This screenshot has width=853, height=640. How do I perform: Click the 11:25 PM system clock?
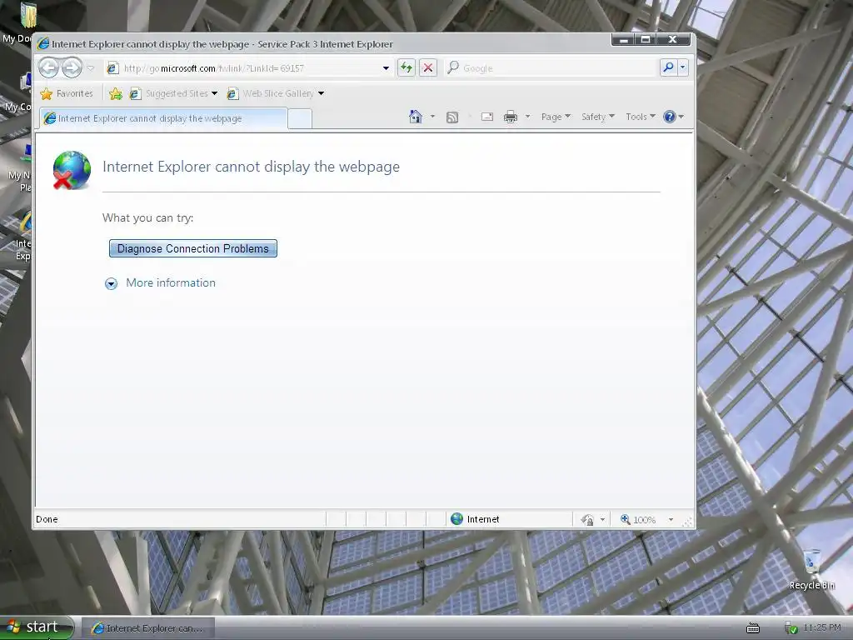pos(822,627)
